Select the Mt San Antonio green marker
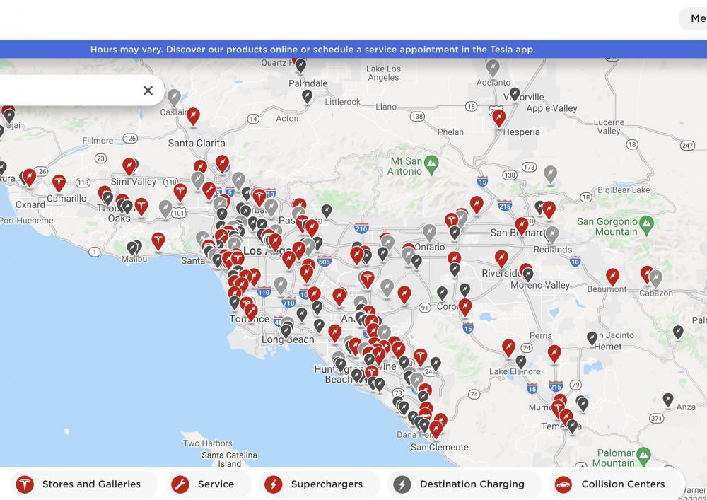This screenshot has height=500, width=707. point(432,165)
